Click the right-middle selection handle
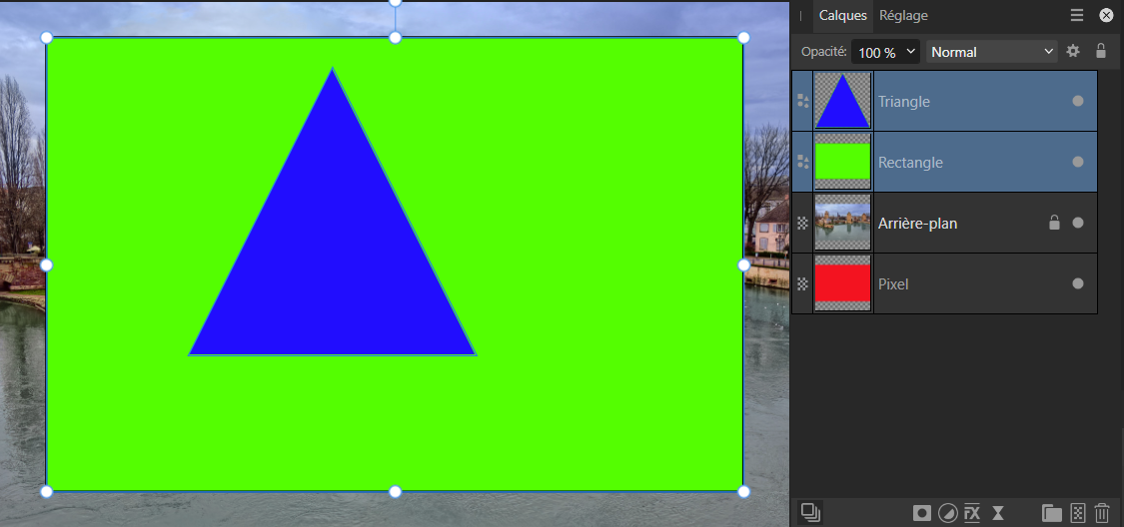 point(743,264)
